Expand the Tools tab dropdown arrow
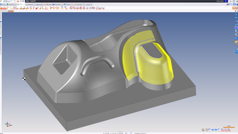This screenshot has height=134, width=238. 92,4
